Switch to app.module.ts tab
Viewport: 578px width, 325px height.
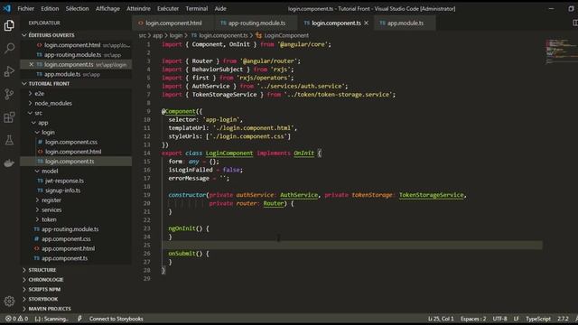click(x=405, y=23)
